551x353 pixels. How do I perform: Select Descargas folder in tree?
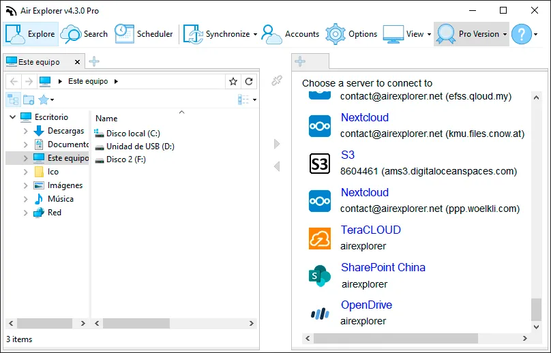[x=65, y=131]
